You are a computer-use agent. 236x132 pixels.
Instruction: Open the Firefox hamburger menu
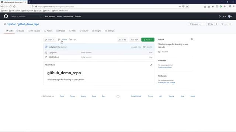[234, 7]
